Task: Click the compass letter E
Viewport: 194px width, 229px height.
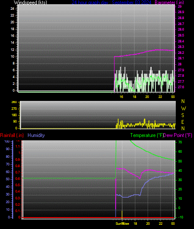Action: pyautogui.click(x=183, y=122)
